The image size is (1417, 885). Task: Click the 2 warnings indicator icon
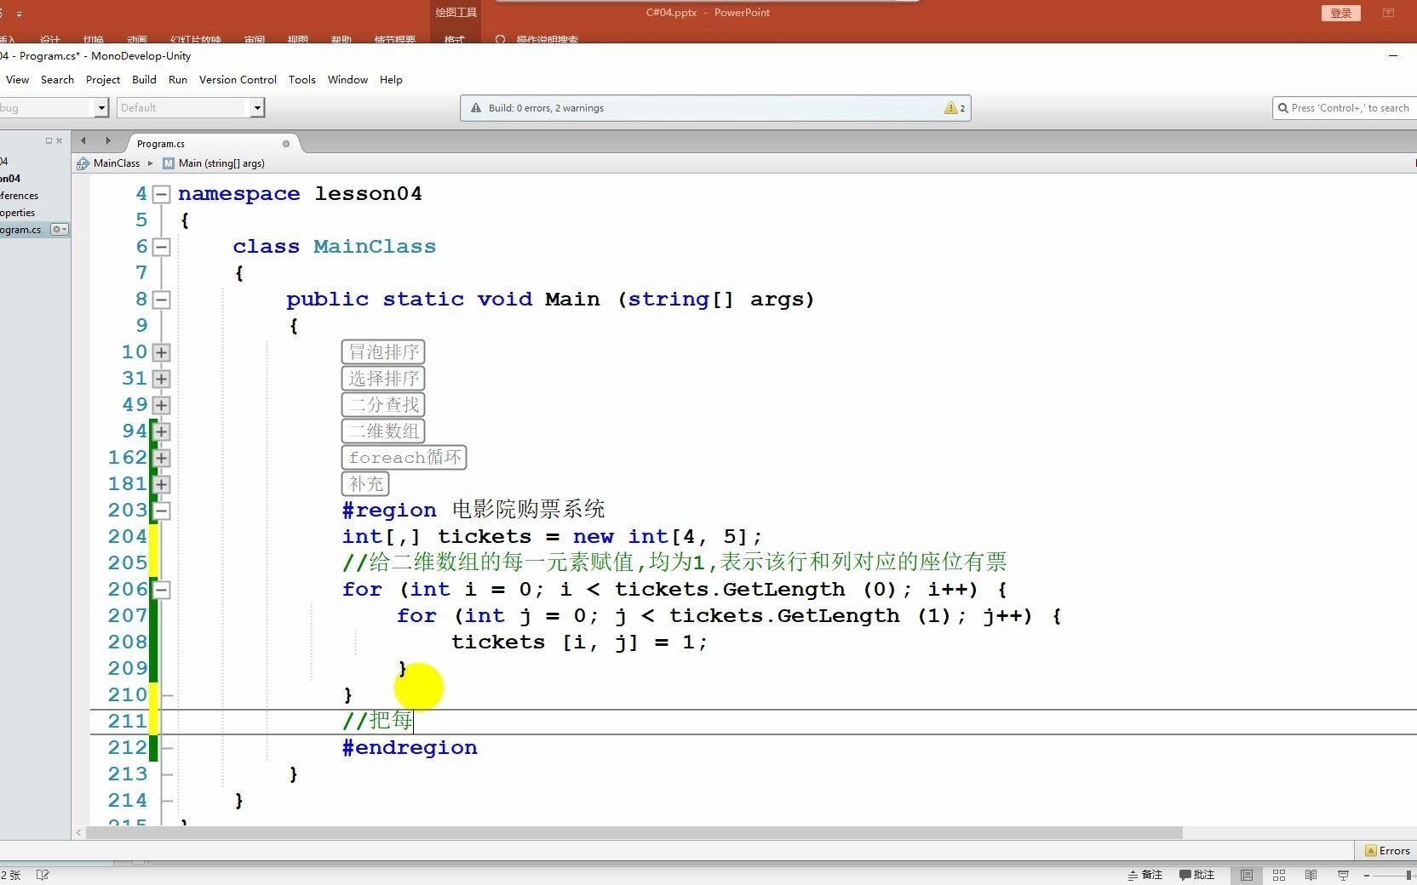(x=954, y=108)
